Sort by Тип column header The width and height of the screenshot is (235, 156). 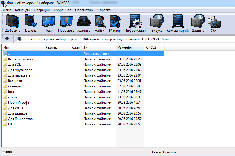pyautogui.click(x=99, y=47)
